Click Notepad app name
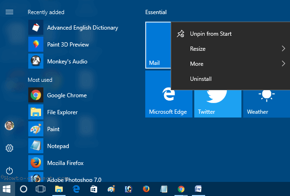This screenshot has height=196, width=290. (58, 146)
